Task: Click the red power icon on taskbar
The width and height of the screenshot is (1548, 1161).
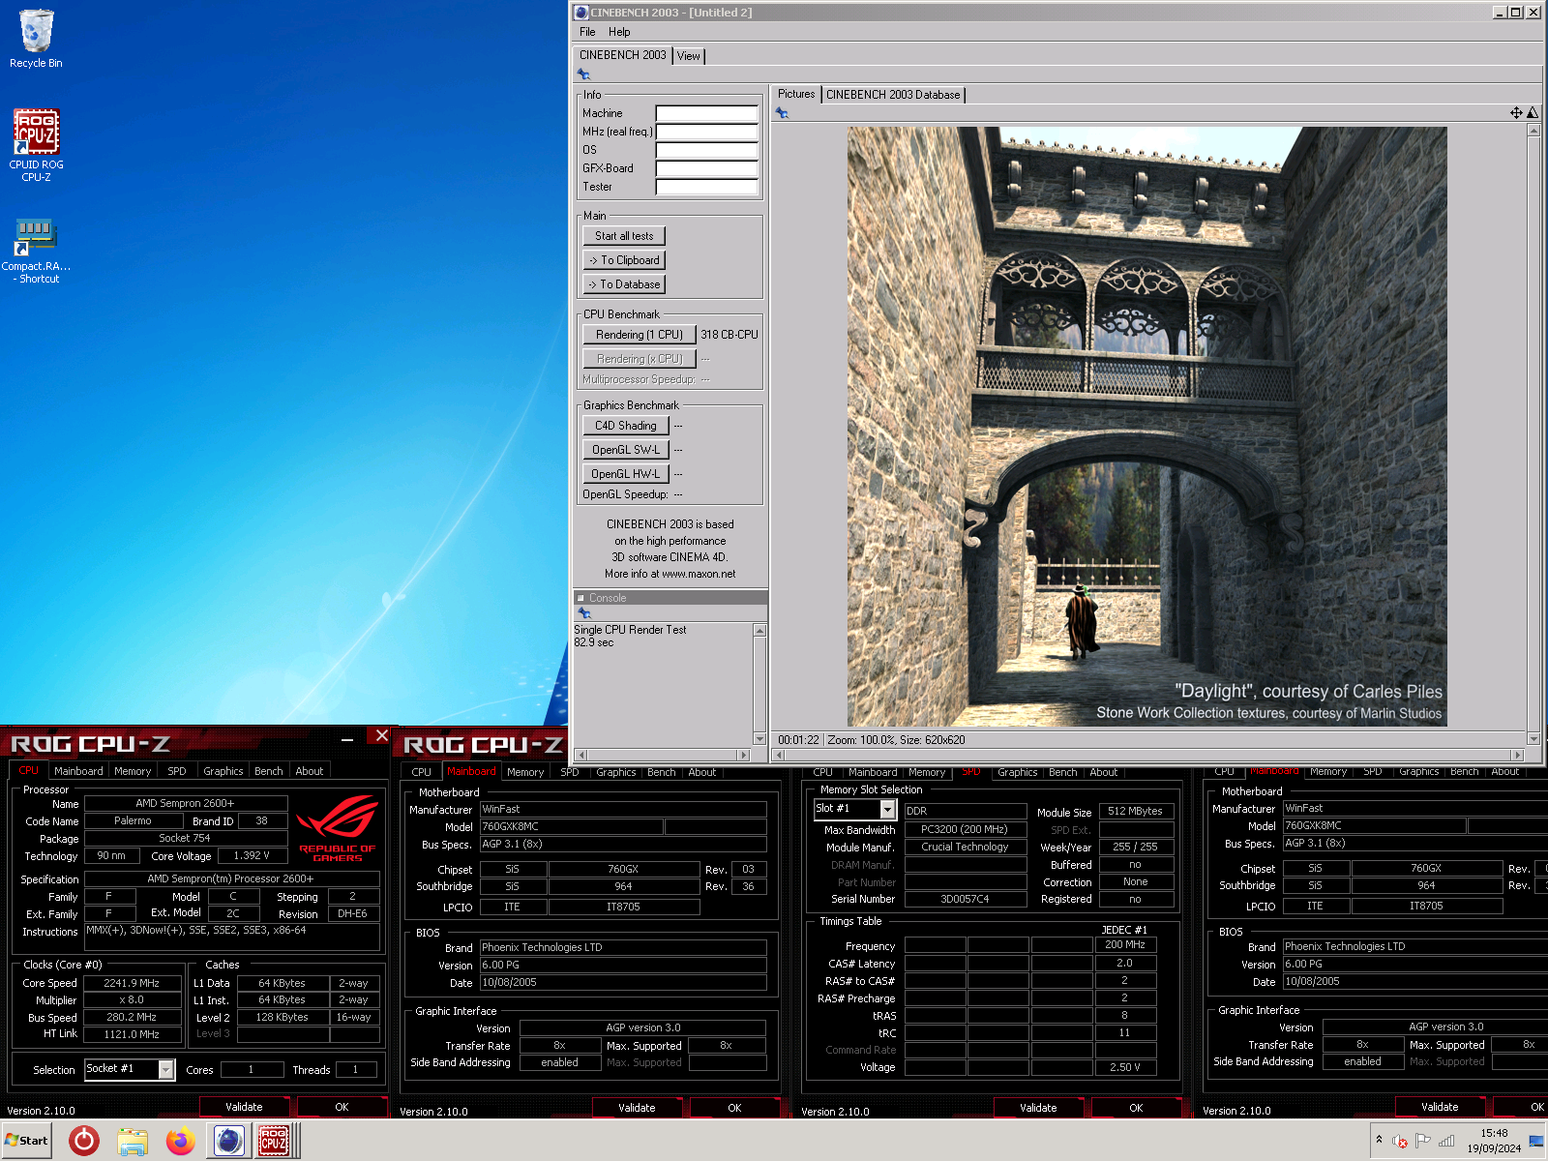Action: point(84,1141)
